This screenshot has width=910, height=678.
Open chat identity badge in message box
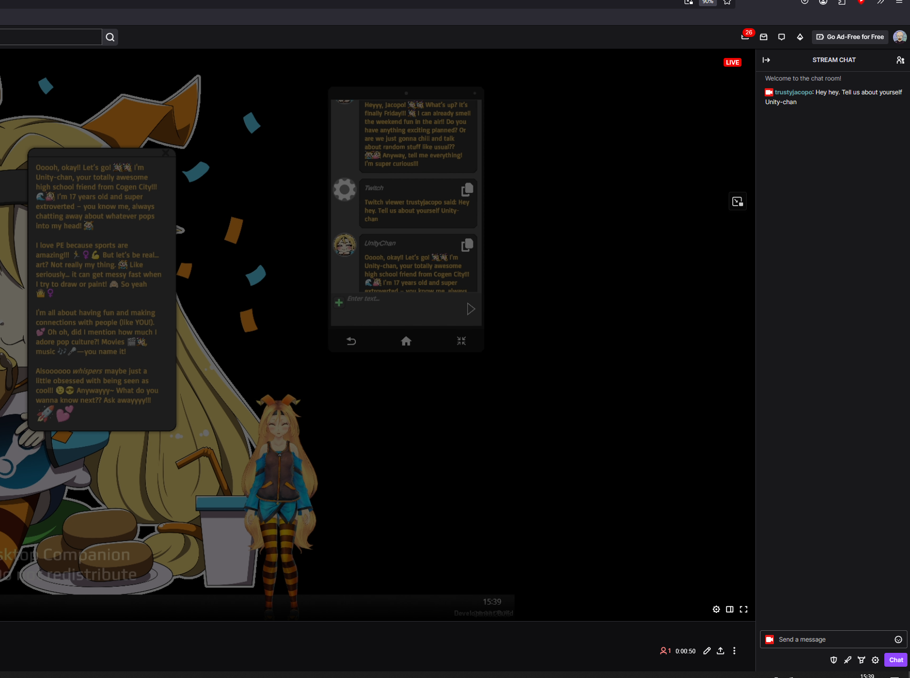769,640
